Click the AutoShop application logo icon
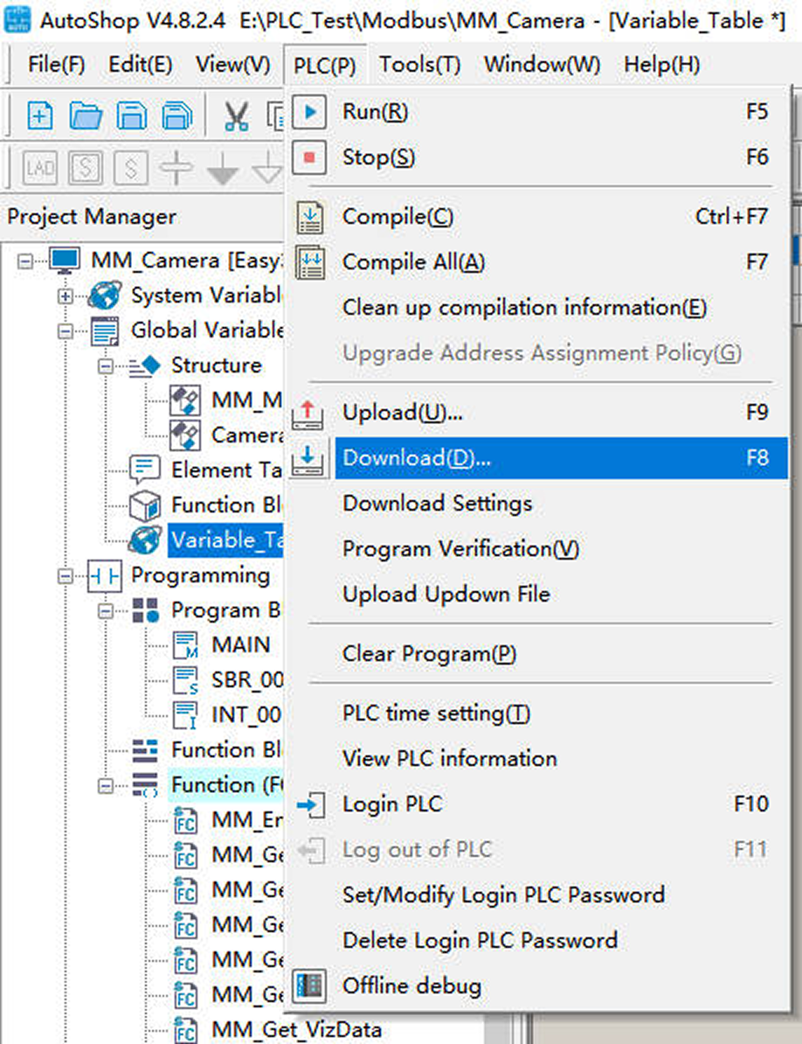 [17, 20]
